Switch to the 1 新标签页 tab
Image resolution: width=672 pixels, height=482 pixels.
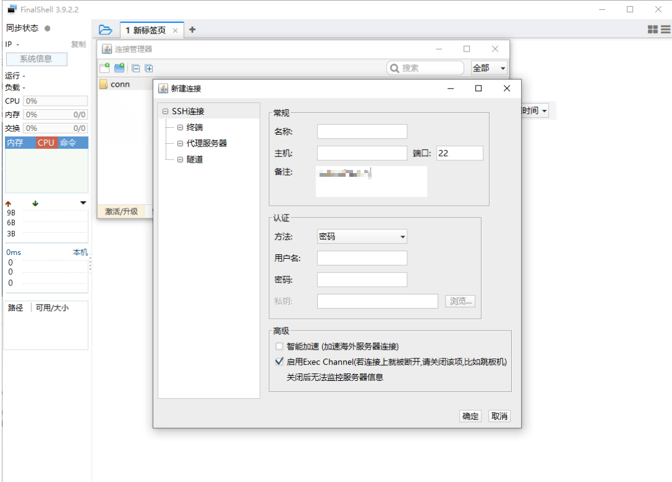point(146,30)
